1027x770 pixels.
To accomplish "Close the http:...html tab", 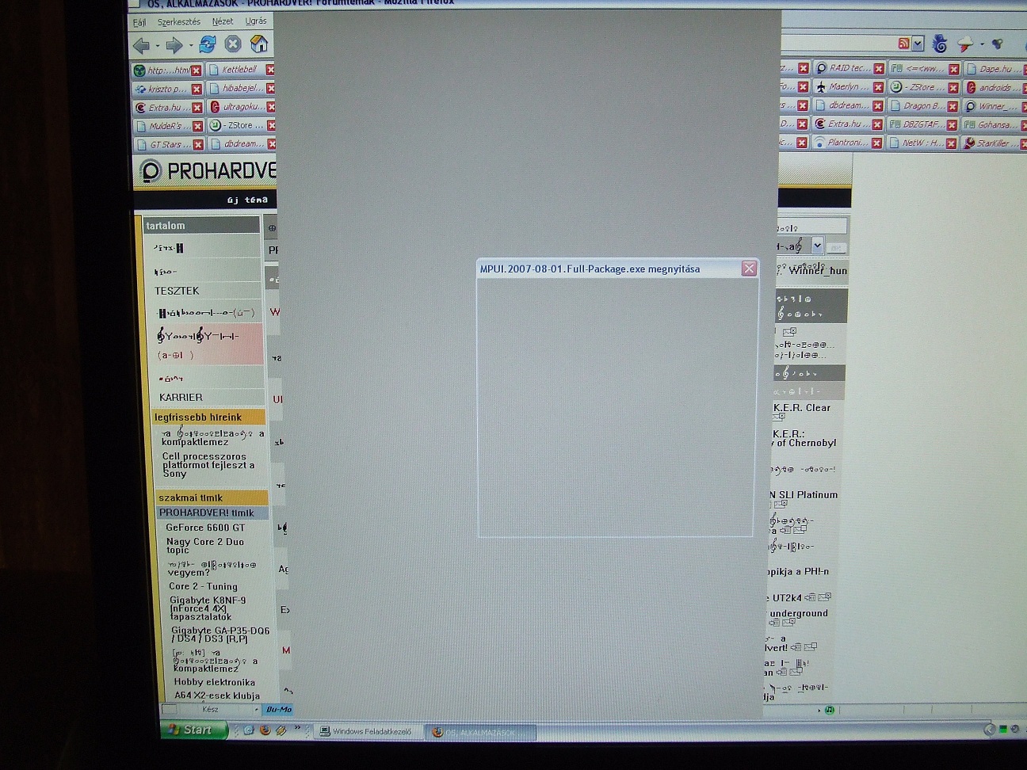I will click(197, 71).
